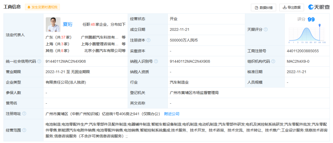Click the score 99 value
The image size is (333, 143).
(x=311, y=19)
